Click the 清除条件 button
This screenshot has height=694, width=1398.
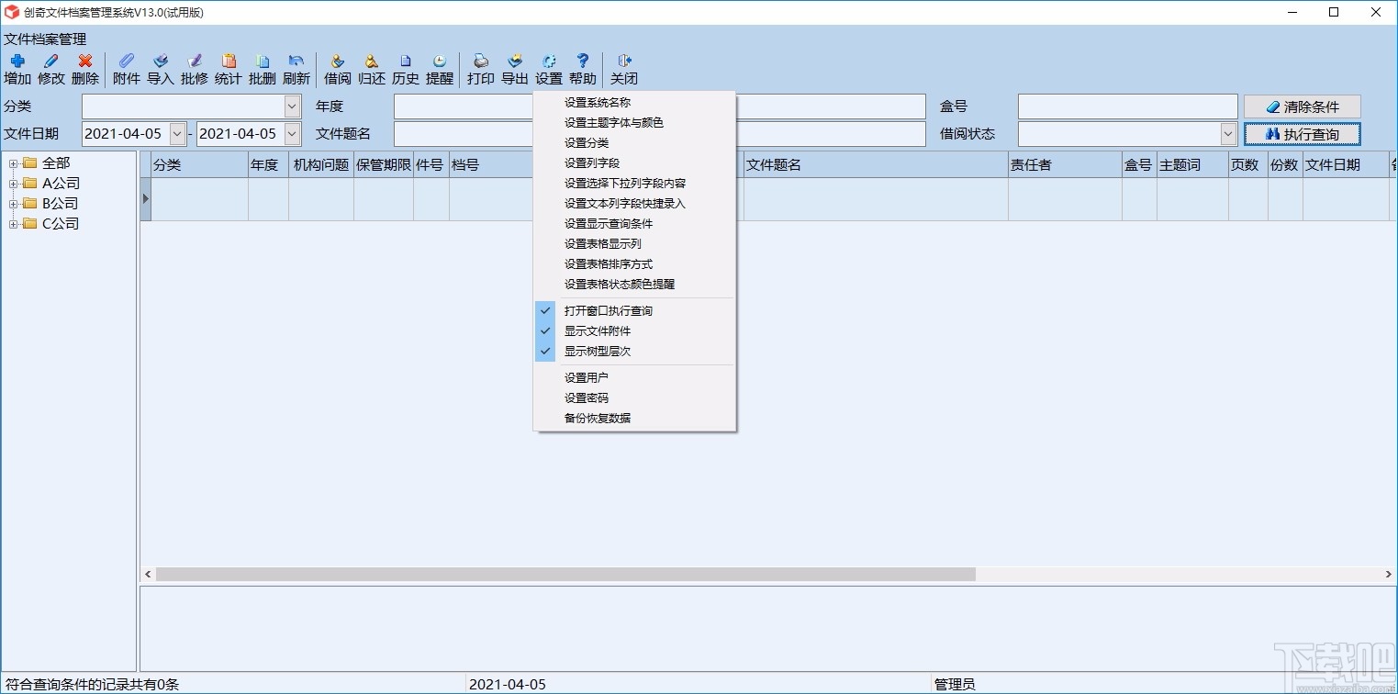coord(1302,106)
